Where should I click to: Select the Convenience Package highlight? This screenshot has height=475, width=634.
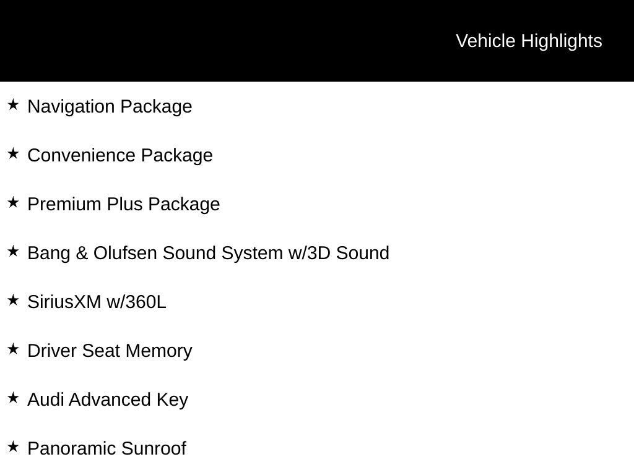pyautogui.click(x=120, y=156)
